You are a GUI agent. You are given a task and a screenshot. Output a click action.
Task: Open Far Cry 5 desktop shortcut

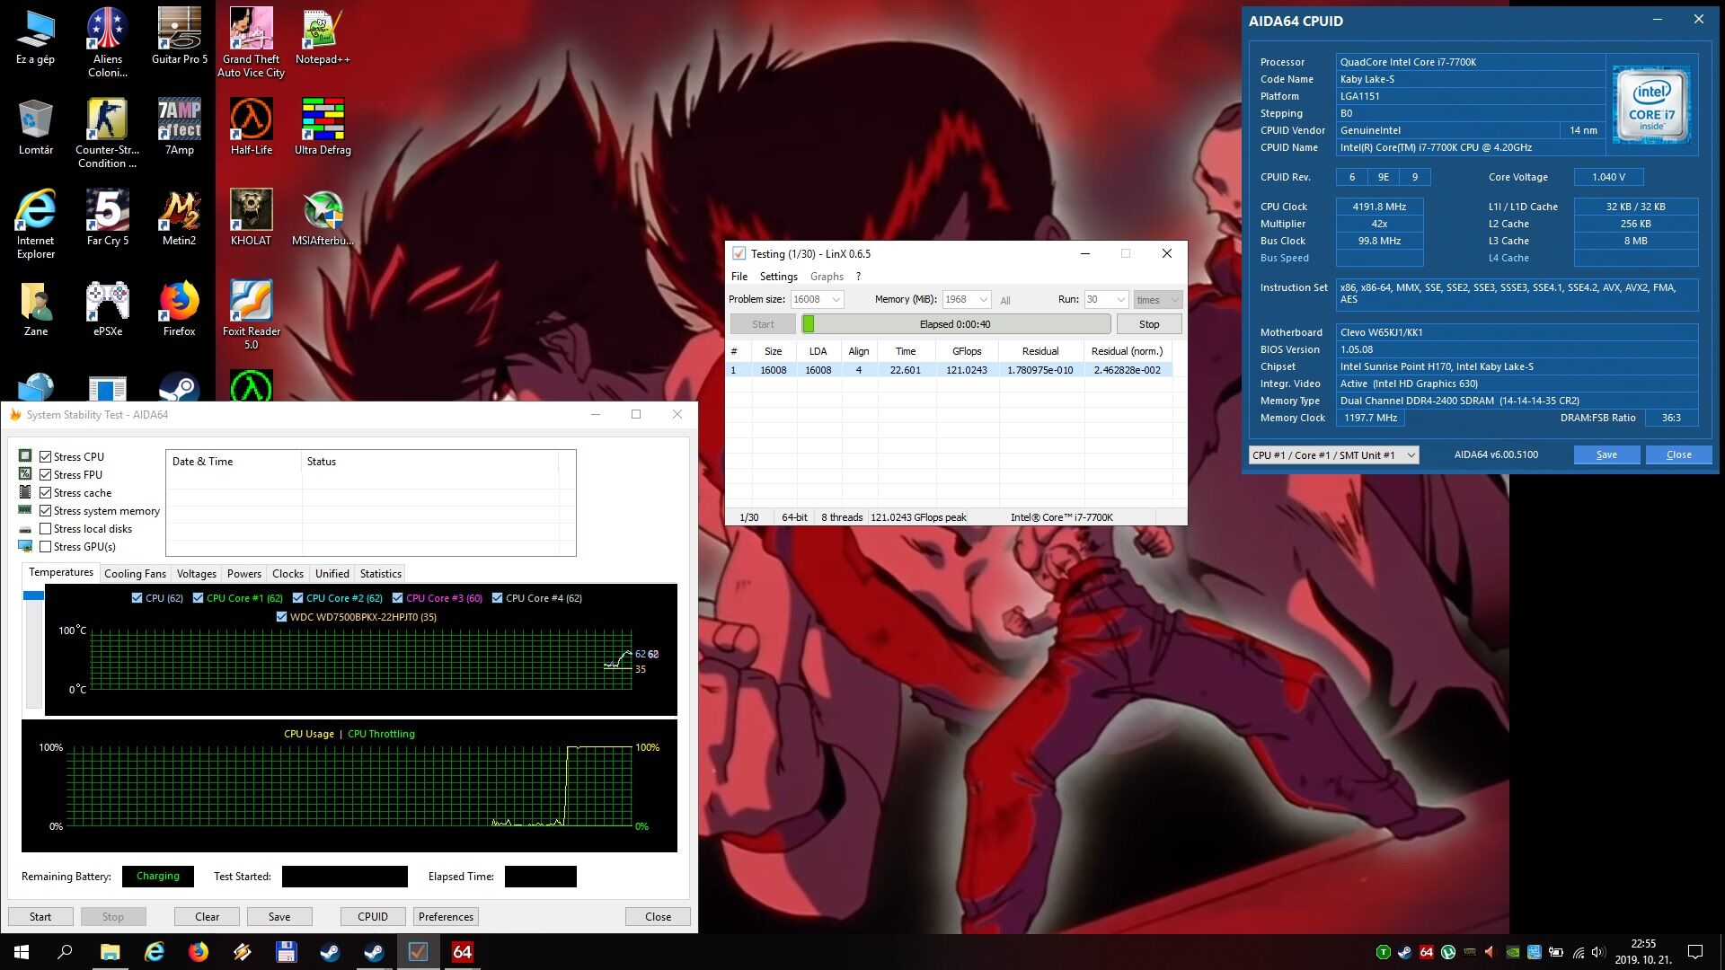point(107,217)
